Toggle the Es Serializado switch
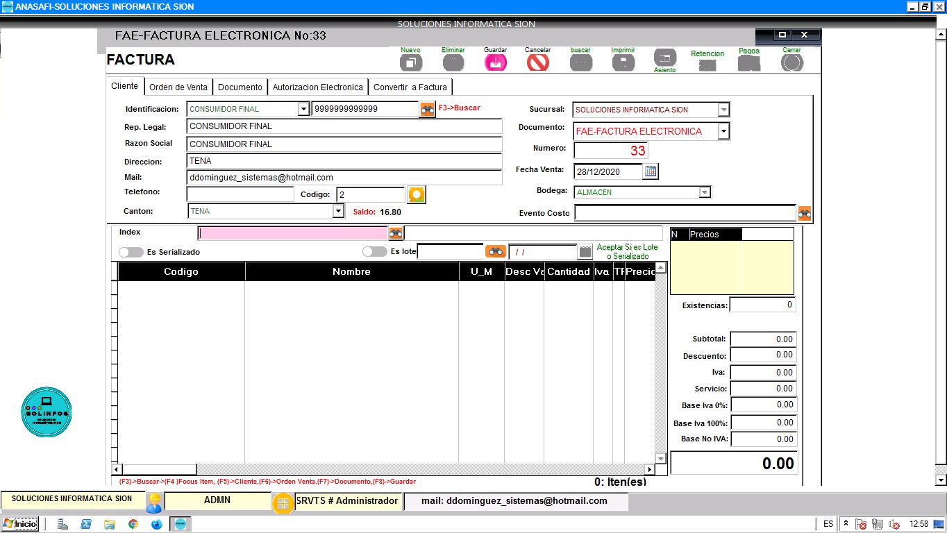 point(131,252)
